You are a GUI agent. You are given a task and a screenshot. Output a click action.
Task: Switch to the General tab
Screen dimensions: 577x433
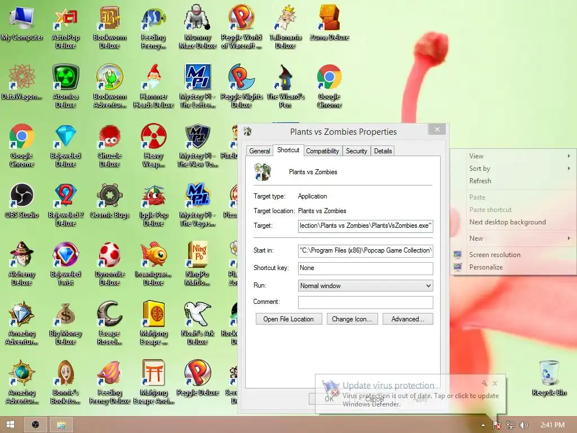pyautogui.click(x=259, y=151)
